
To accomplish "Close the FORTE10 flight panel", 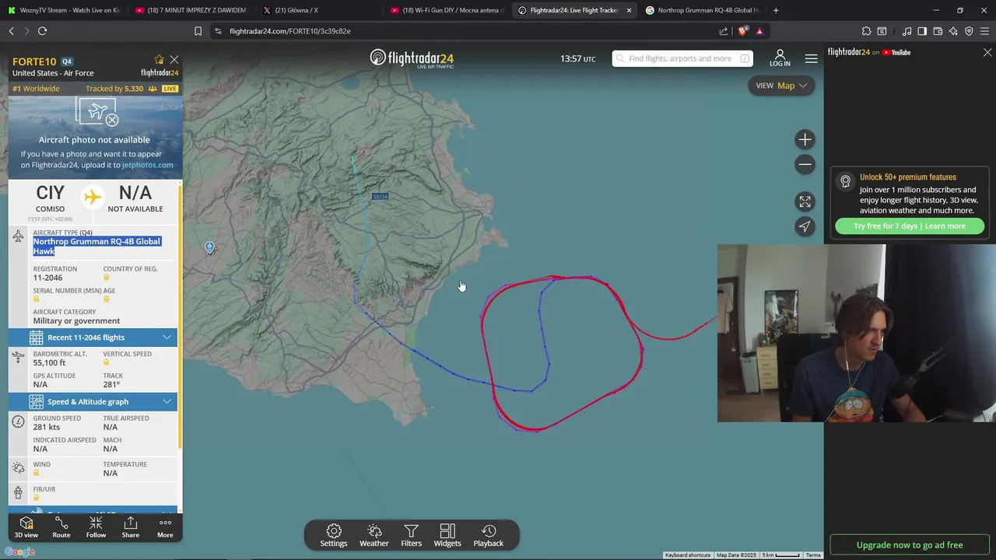I will tap(174, 60).
